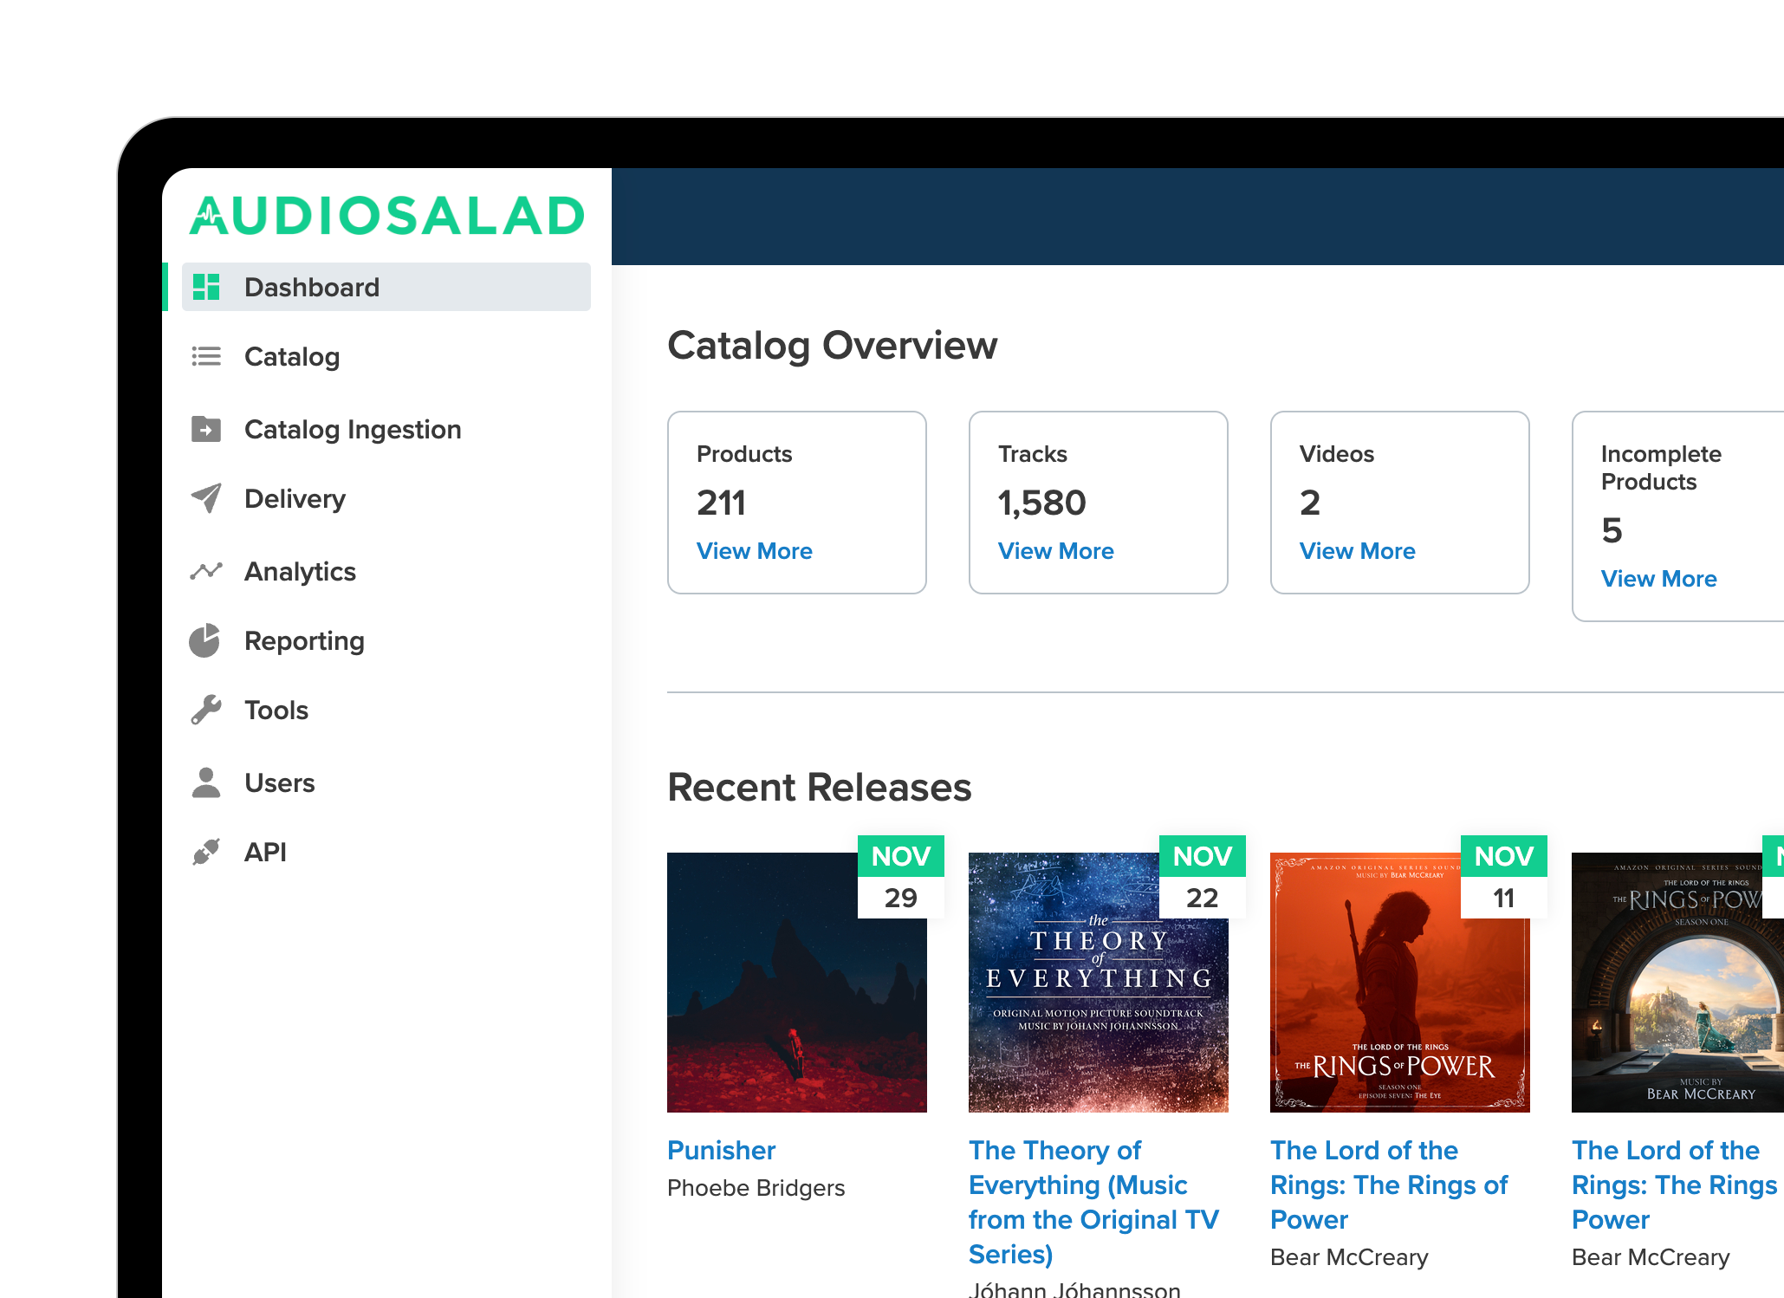Open the Punisher release title link
The width and height of the screenshot is (1784, 1298).
(721, 1150)
